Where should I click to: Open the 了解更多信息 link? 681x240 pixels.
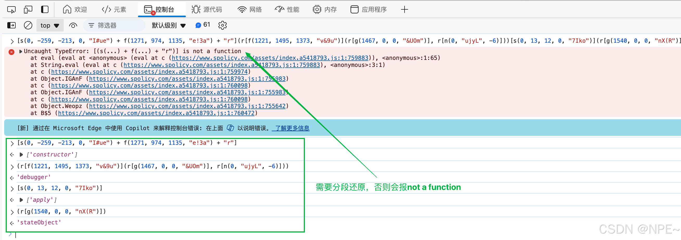(x=292, y=128)
